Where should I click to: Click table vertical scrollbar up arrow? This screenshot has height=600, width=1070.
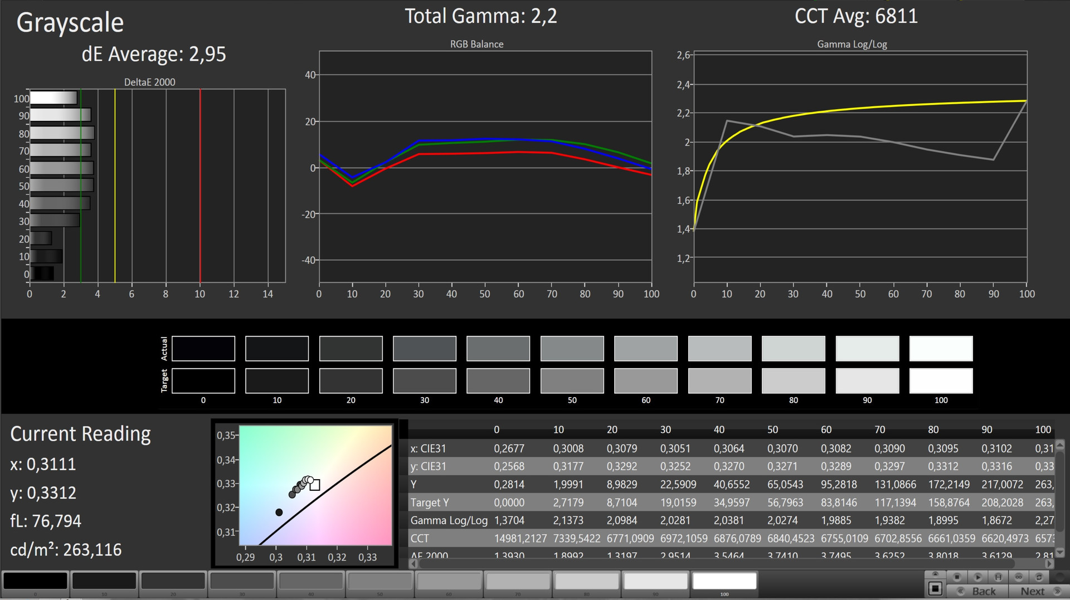coord(1060,444)
